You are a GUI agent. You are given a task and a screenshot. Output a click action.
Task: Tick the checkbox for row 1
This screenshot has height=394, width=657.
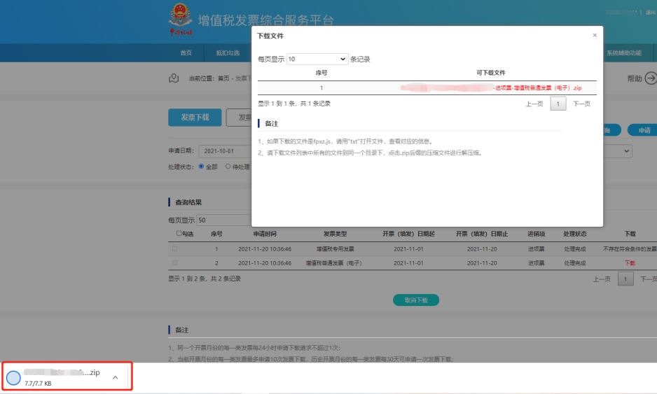click(x=175, y=248)
